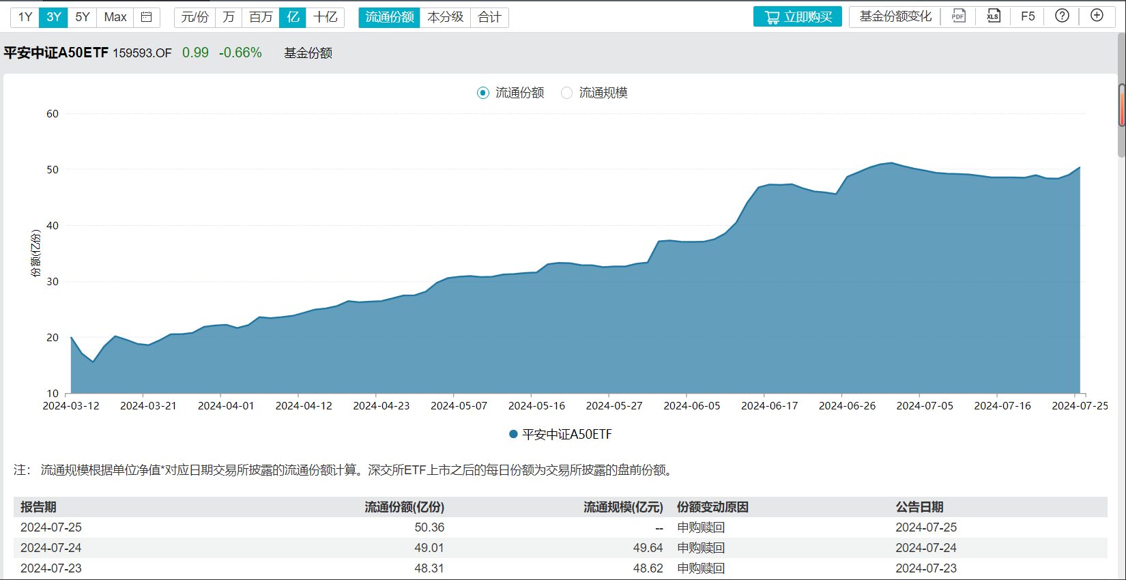Export the data to XLS file
Image resolution: width=1126 pixels, height=580 pixels.
(993, 16)
